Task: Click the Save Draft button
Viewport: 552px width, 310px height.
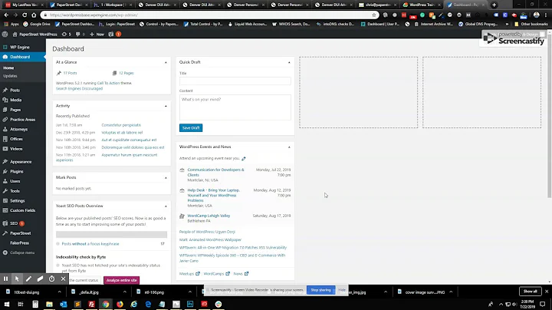Action: coord(191,128)
